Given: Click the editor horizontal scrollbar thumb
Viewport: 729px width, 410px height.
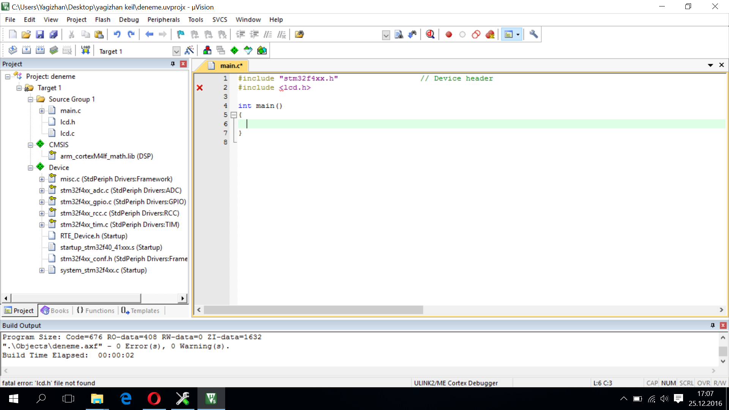Looking at the screenshot, I should tap(313, 310).
